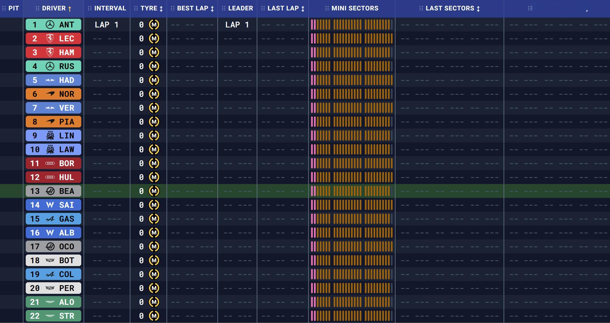Select the 4 RUS driver badge
The height and width of the screenshot is (323, 610).
tap(53, 66)
